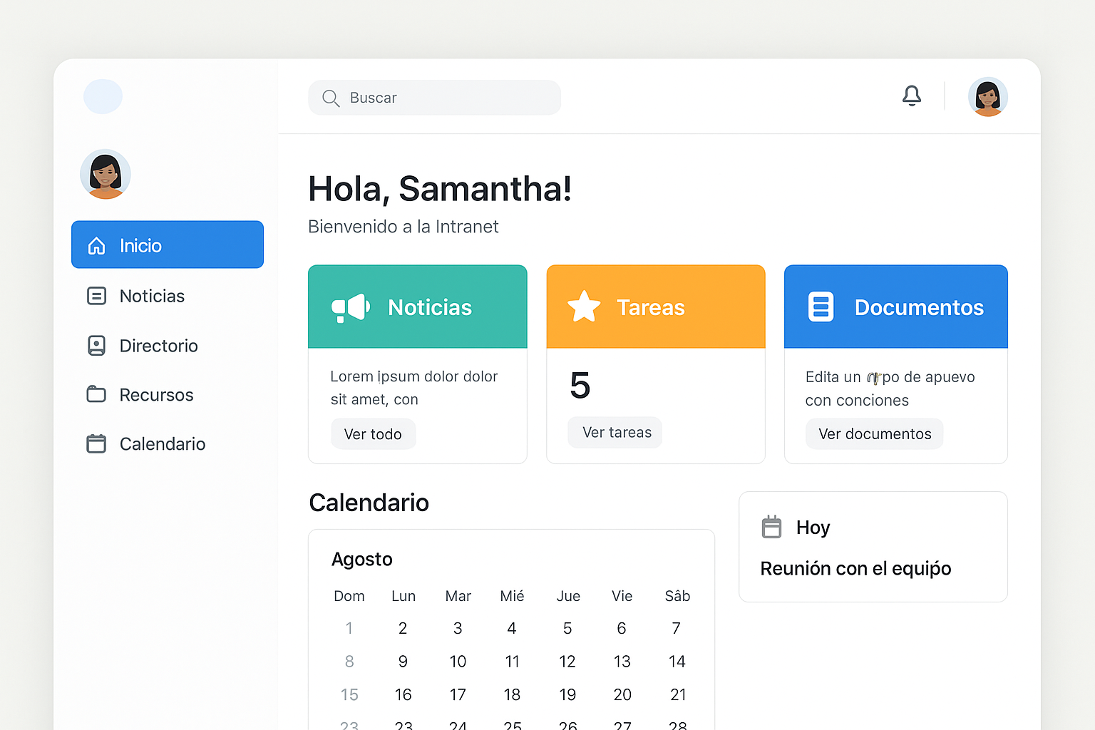The image size is (1095, 730).
Task: Click the round logo in sidebar
Action: tap(103, 97)
